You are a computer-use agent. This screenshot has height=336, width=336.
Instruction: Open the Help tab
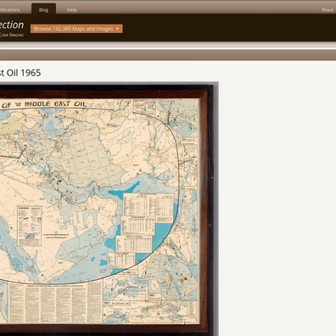click(72, 10)
